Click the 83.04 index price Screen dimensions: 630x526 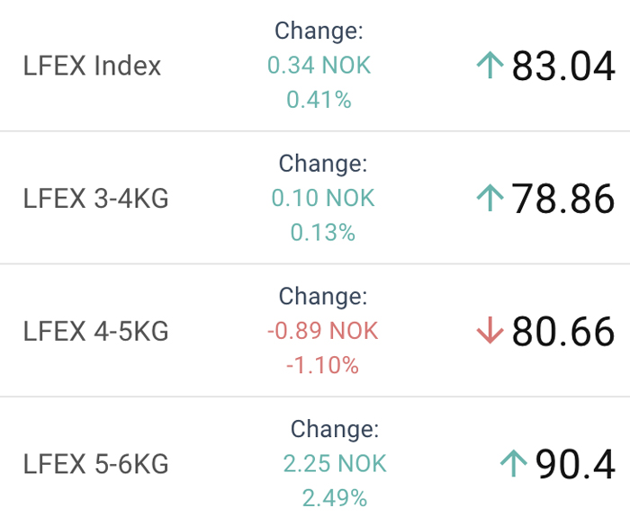[x=563, y=66]
